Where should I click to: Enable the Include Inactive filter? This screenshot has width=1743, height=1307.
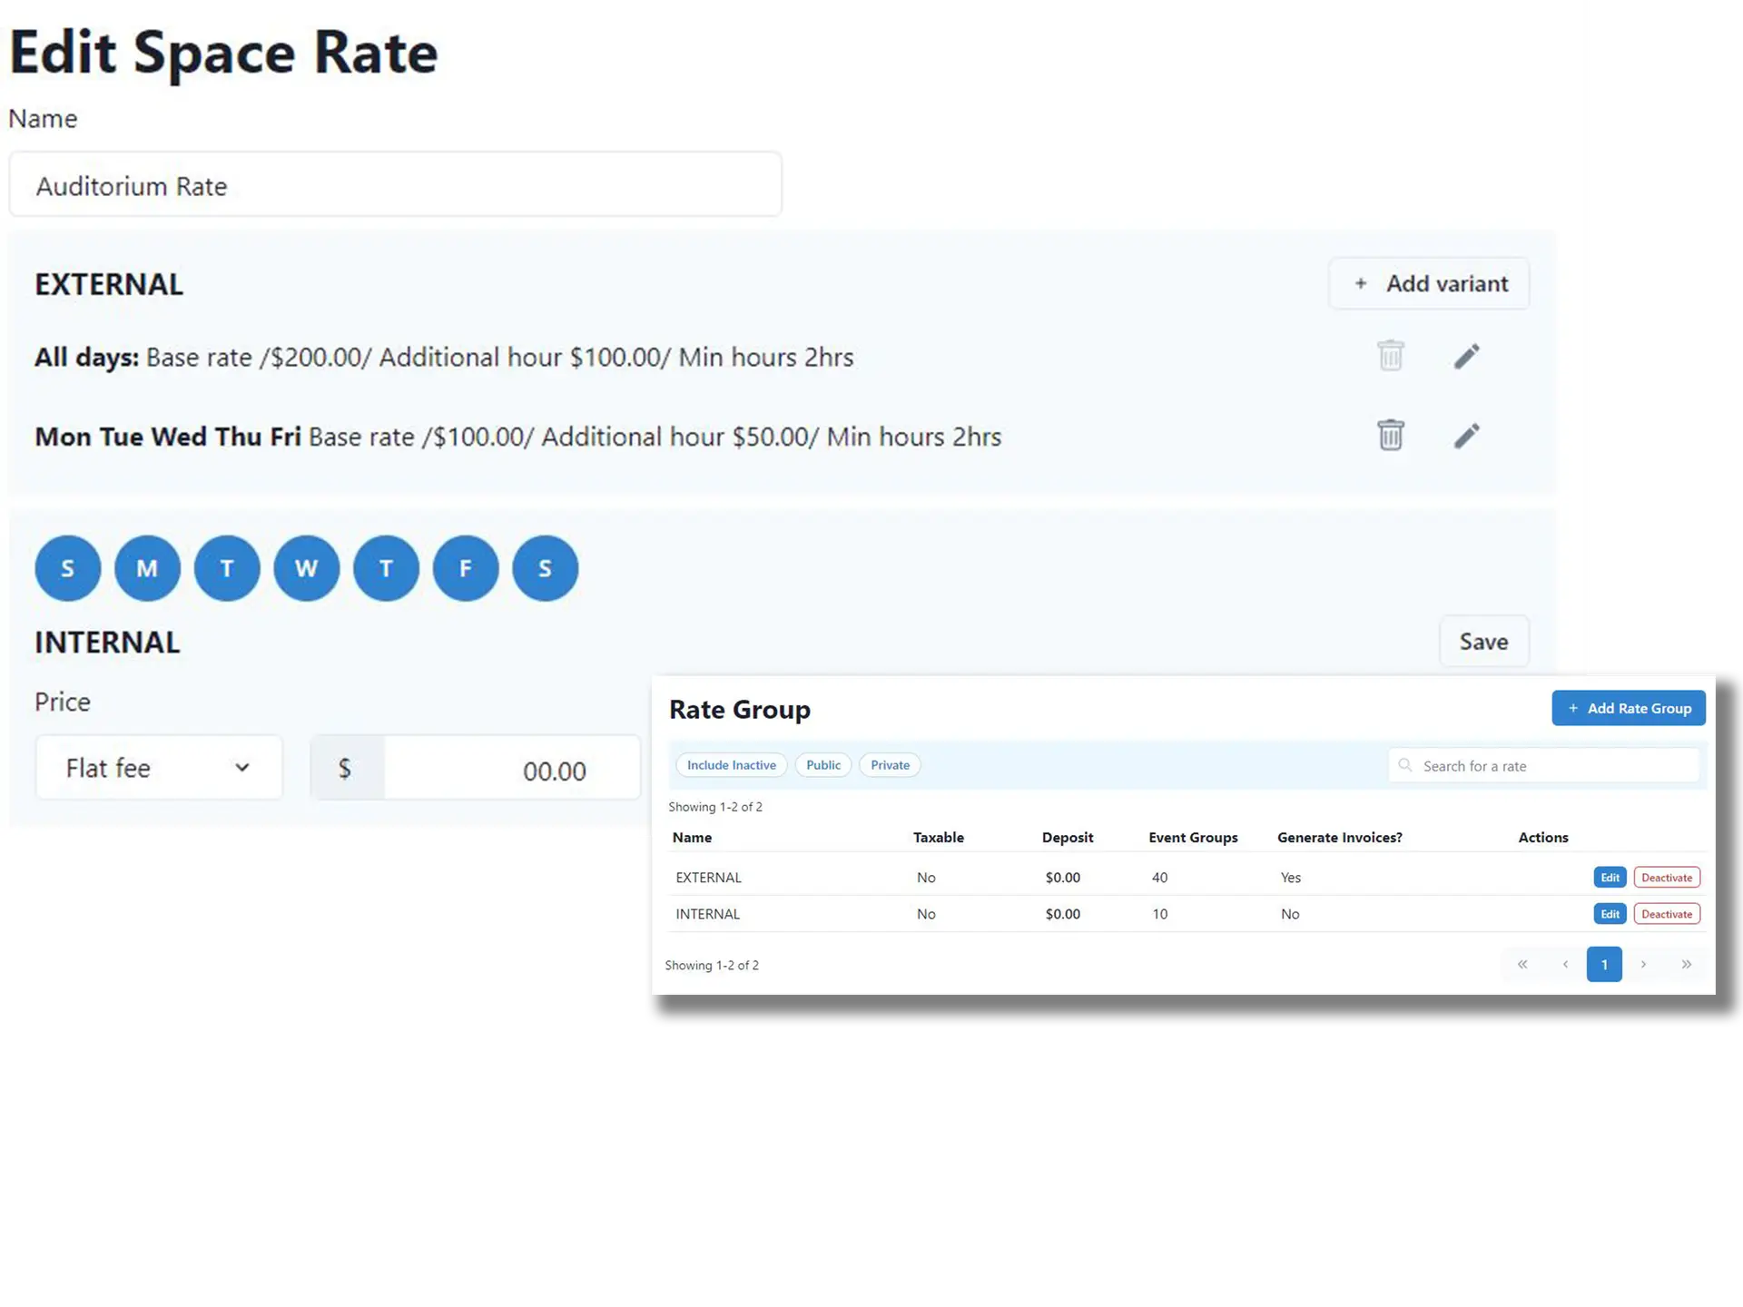pyautogui.click(x=731, y=764)
